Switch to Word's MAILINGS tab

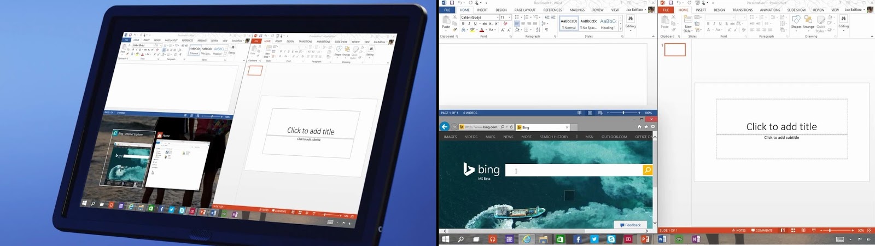[x=577, y=10]
